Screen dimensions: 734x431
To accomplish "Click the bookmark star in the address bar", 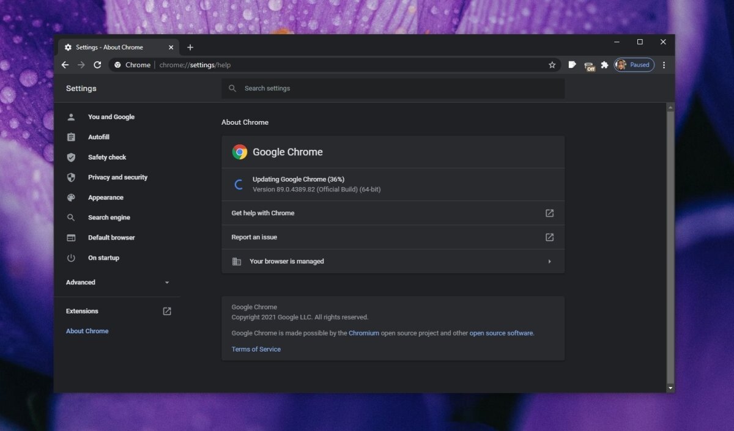I will pyautogui.click(x=552, y=64).
